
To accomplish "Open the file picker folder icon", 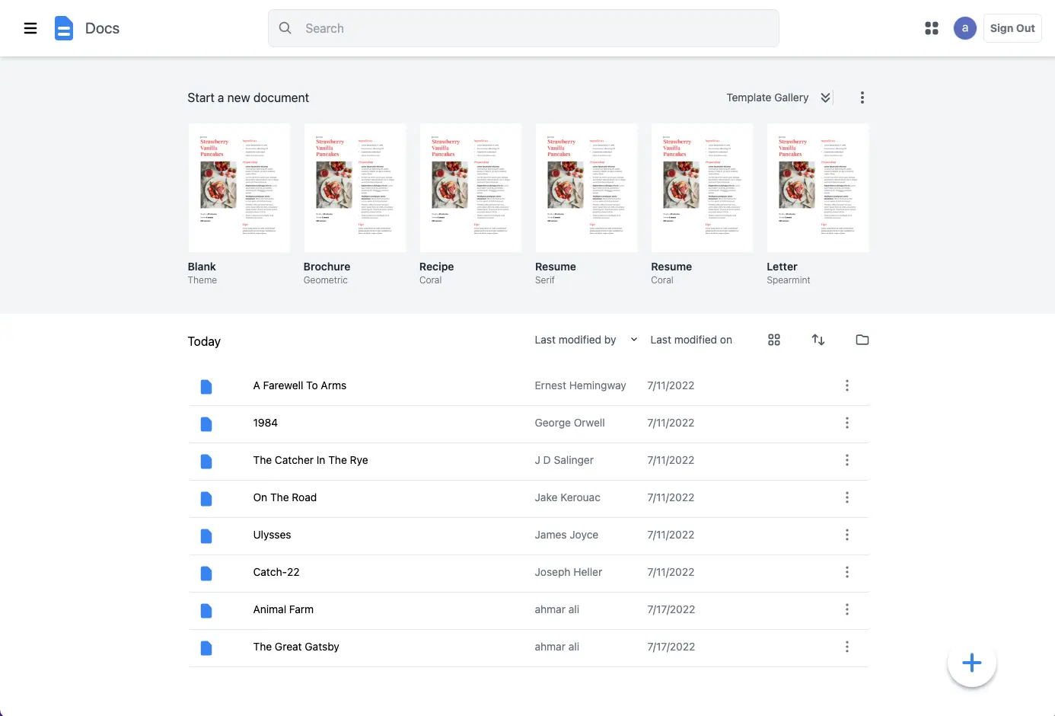I will coord(862,340).
